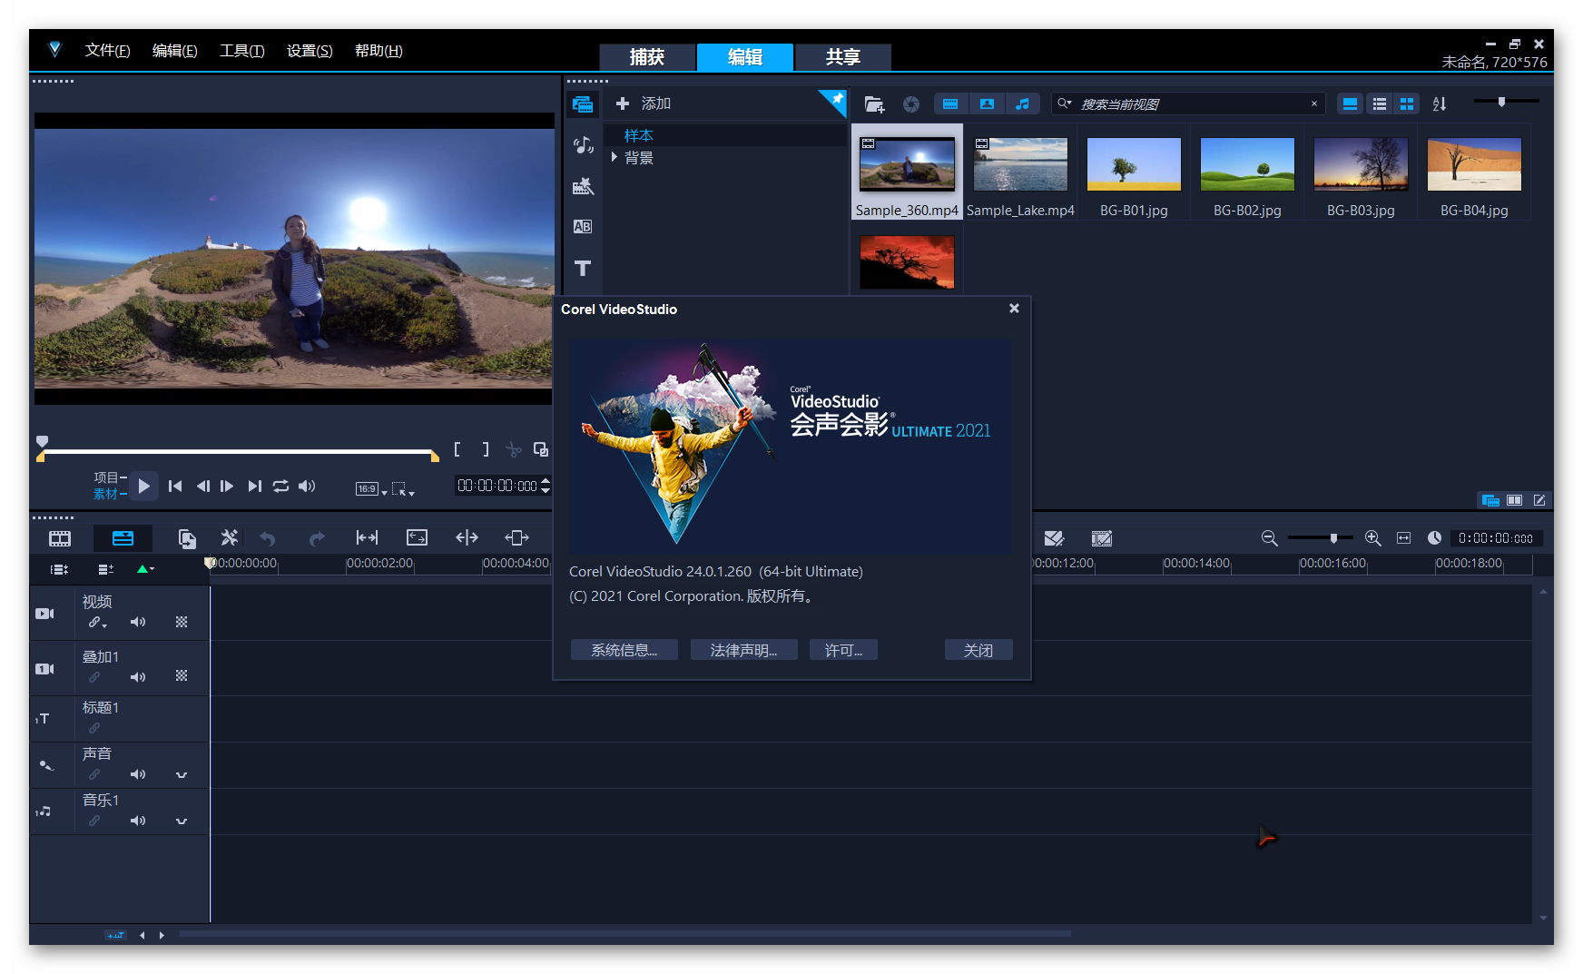The width and height of the screenshot is (1583, 974).
Task: Open the Transitions (AB) library panel
Action: 583,227
